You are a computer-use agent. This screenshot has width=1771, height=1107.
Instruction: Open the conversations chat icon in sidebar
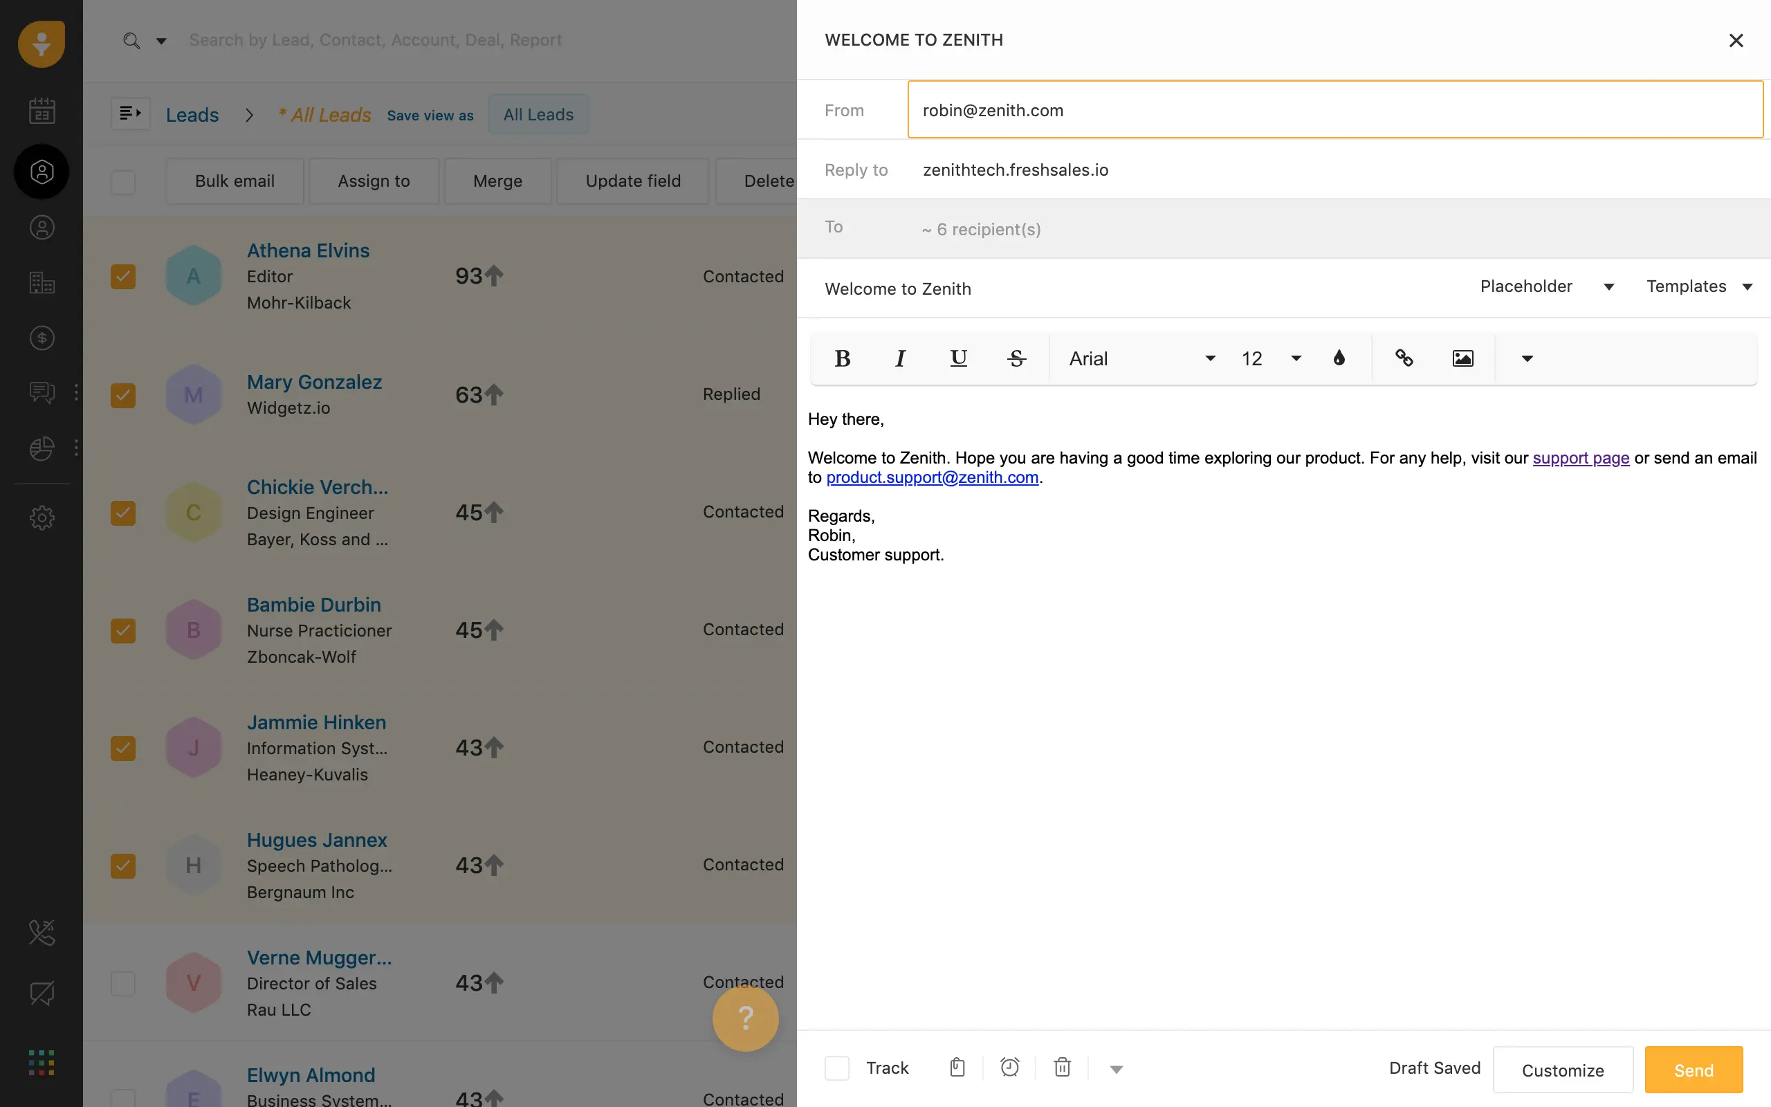[42, 393]
